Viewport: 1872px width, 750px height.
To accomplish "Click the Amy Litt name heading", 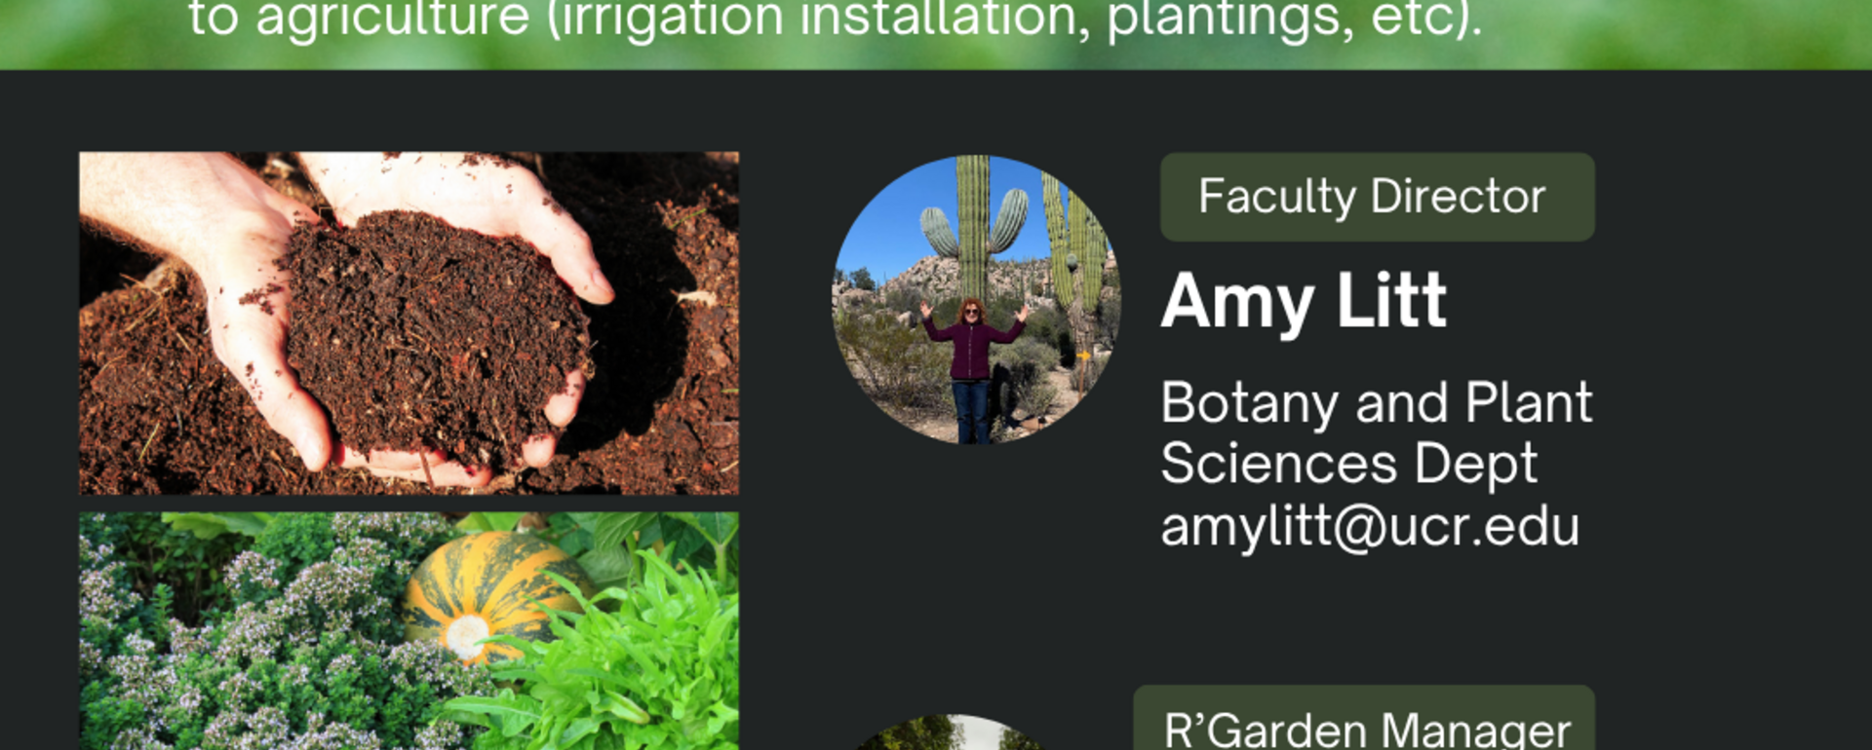I will (1304, 301).
